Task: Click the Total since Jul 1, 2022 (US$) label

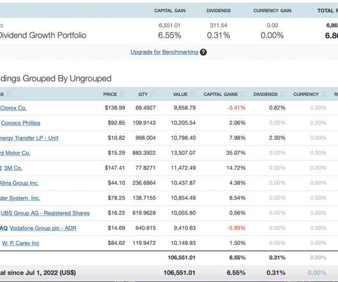Action: 38,272
